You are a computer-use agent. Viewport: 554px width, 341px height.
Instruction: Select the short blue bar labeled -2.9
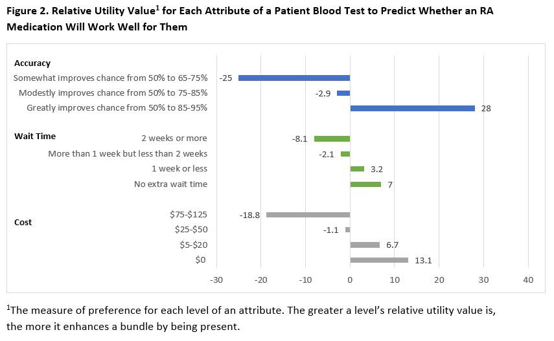pyautogui.click(x=343, y=93)
